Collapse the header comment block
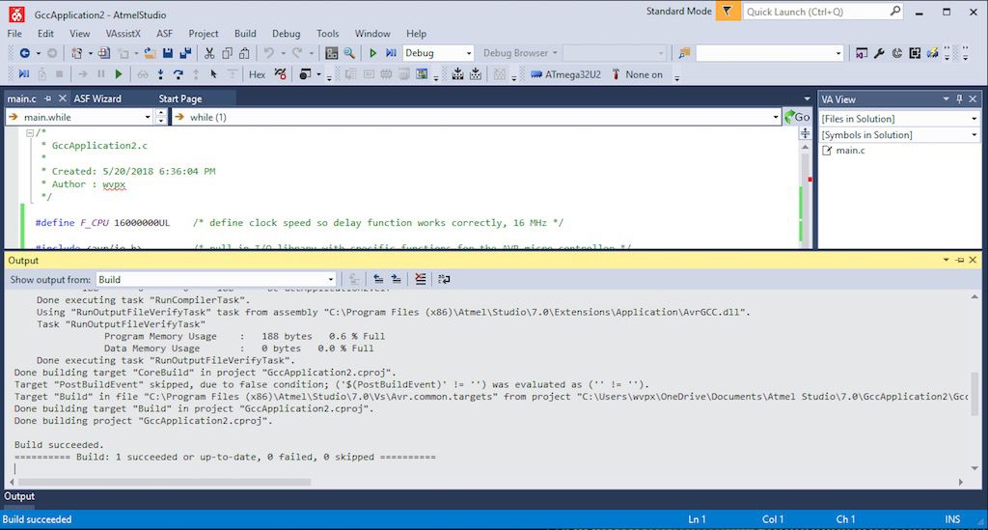 click(30, 133)
